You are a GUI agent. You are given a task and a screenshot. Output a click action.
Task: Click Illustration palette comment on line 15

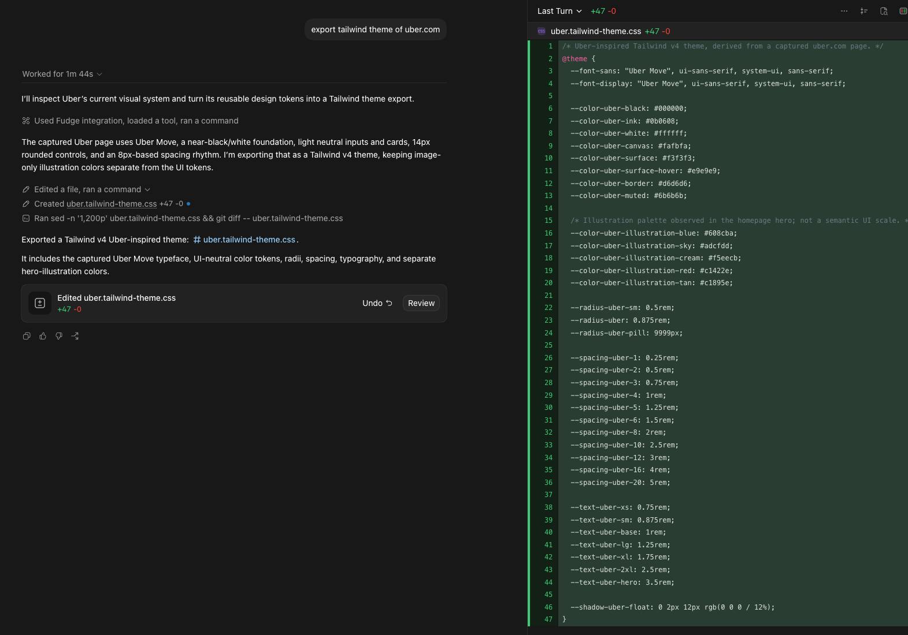click(x=739, y=221)
